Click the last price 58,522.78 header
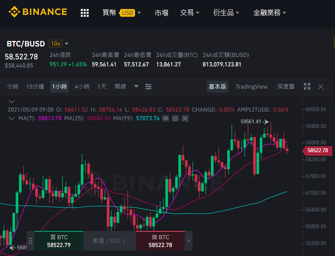335x256 pixels. pos(21,57)
